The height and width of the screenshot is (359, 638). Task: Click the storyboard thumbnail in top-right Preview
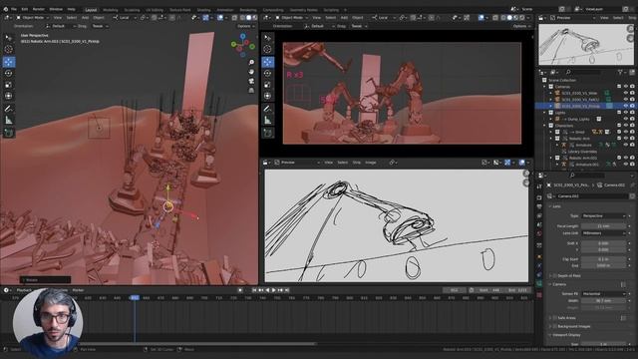(x=586, y=45)
